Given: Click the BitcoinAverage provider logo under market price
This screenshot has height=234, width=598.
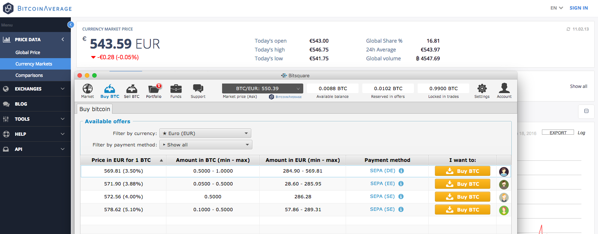Looking at the screenshot, I should point(286,97).
